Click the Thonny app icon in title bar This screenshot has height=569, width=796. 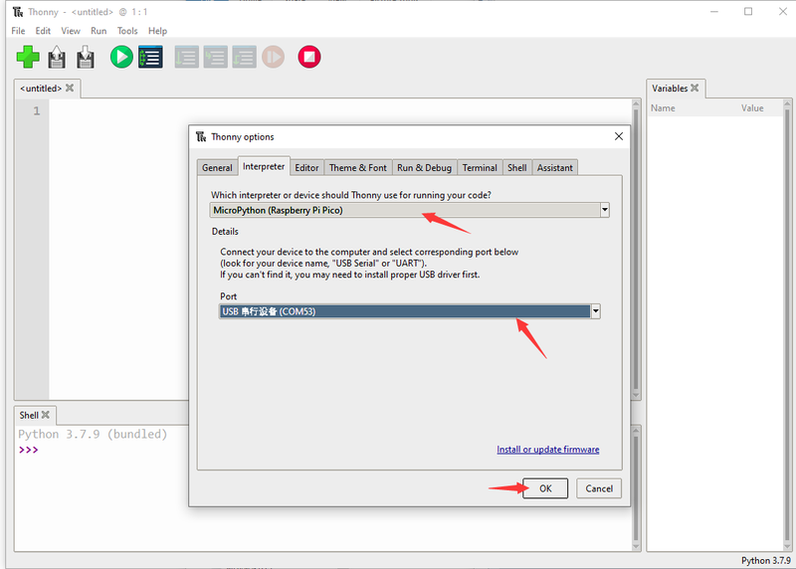click(18, 12)
